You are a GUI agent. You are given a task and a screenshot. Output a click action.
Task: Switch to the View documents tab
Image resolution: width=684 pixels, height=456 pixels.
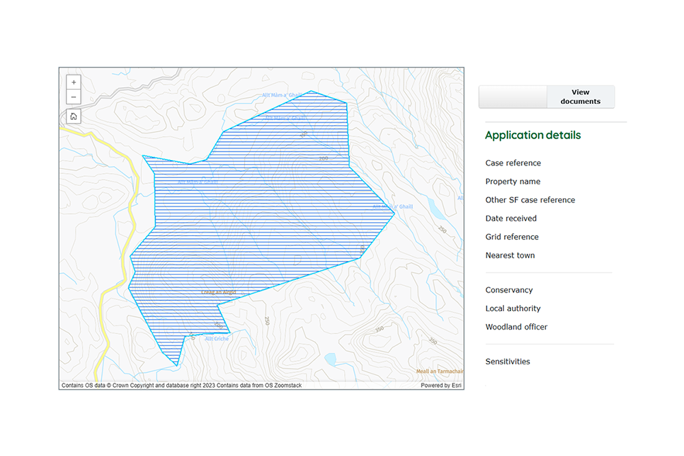(581, 96)
